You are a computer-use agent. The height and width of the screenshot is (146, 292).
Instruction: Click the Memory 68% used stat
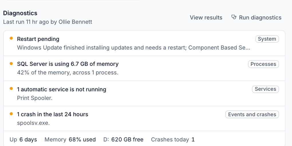(x=70, y=139)
